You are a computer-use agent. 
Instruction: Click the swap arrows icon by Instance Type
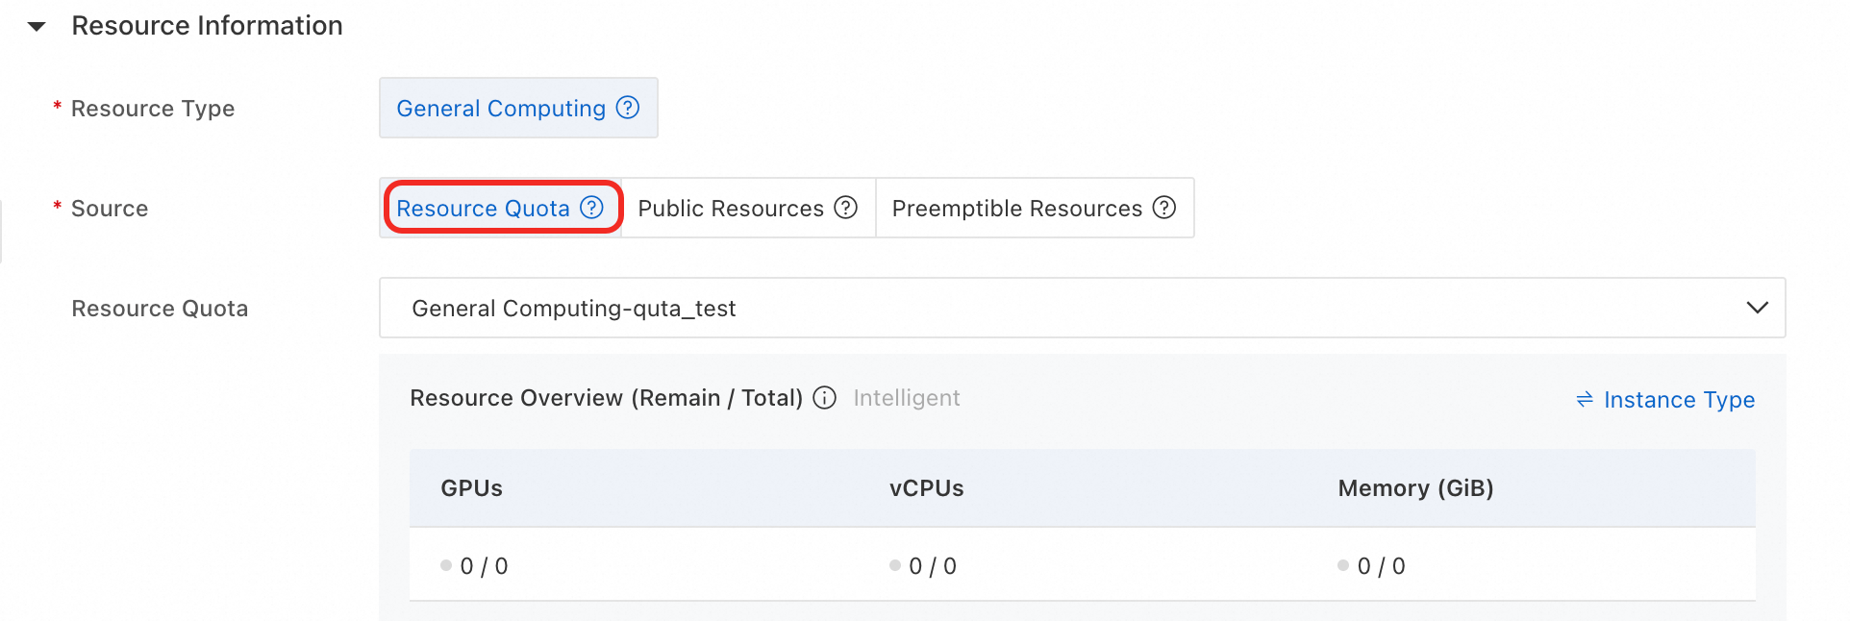pyautogui.click(x=1585, y=399)
